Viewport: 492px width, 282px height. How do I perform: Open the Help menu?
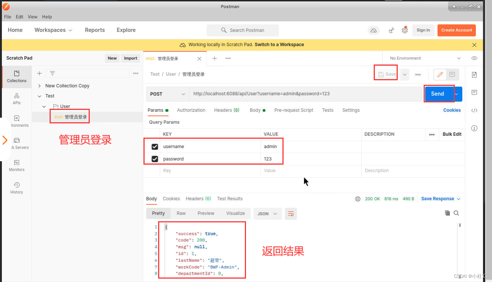47,17
